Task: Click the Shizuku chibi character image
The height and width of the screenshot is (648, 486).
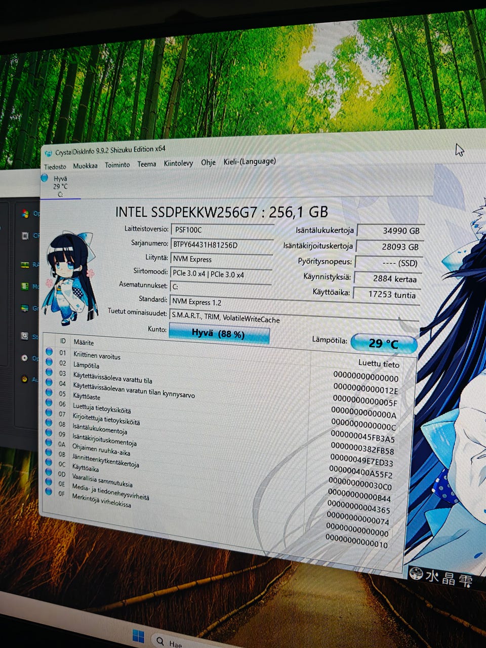Action: [x=70, y=277]
